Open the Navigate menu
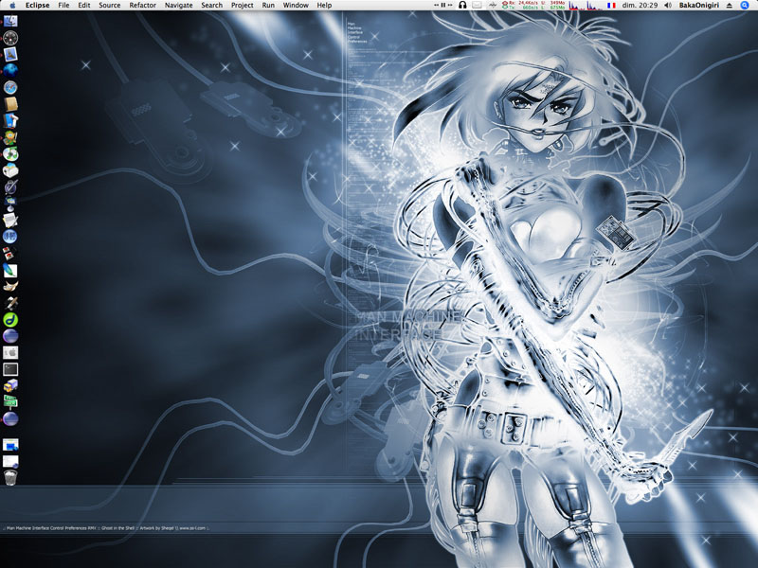The width and height of the screenshot is (758, 568). coord(179,6)
